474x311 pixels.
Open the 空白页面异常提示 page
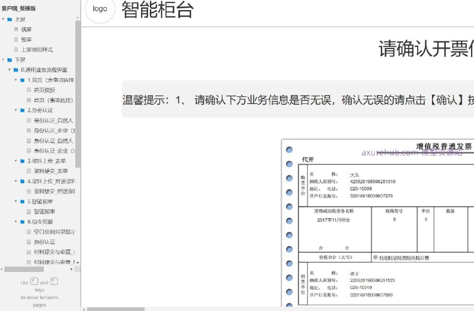tap(54, 232)
